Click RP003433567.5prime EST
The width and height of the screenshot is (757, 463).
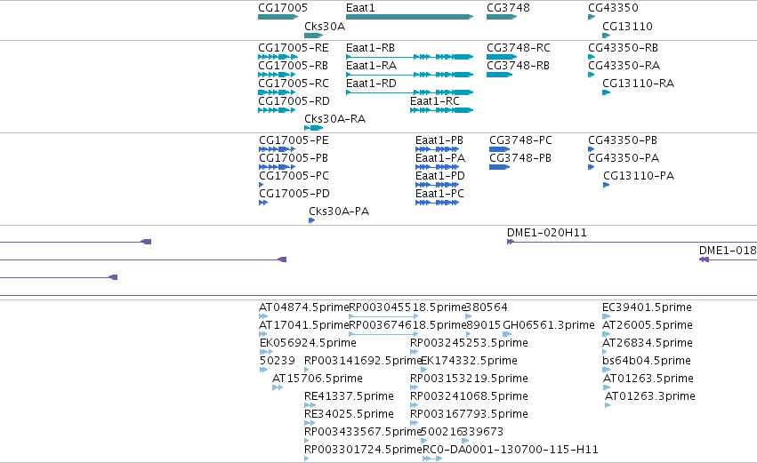click(x=307, y=441)
